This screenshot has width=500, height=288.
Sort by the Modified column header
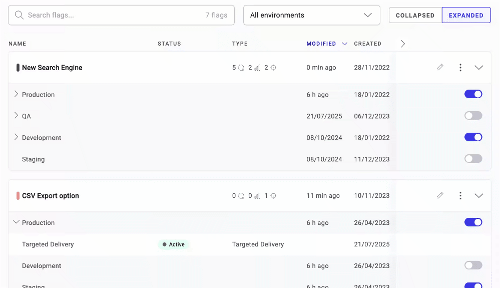click(x=321, y=44)
